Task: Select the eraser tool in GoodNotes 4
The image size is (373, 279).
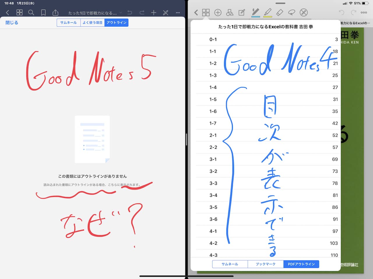Action: coord(279,12)
